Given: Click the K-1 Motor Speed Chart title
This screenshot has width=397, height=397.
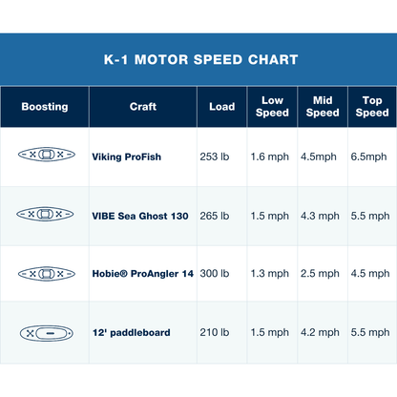Looking at the screenshot, I should pos(201,59).
